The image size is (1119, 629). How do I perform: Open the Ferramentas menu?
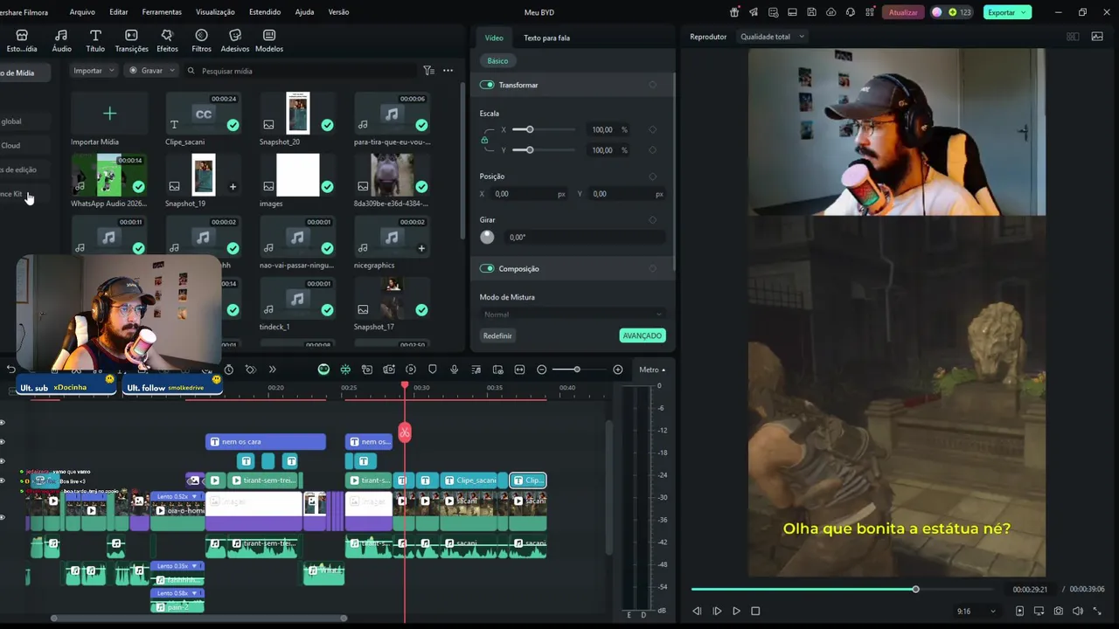162,12
